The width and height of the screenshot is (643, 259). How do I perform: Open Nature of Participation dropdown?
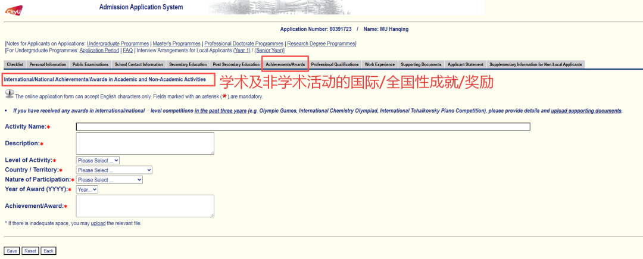pyautogui.click(x=109, y=180)
